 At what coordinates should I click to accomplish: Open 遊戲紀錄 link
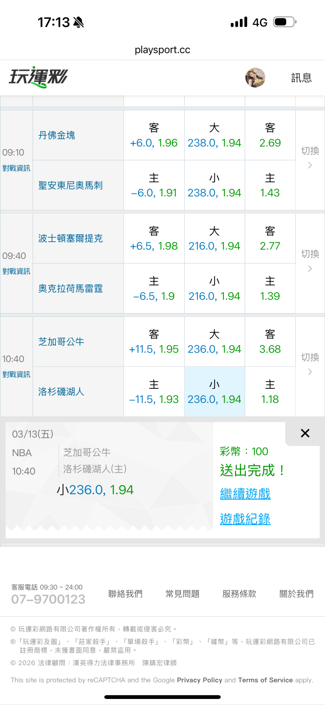pos(245,519)
